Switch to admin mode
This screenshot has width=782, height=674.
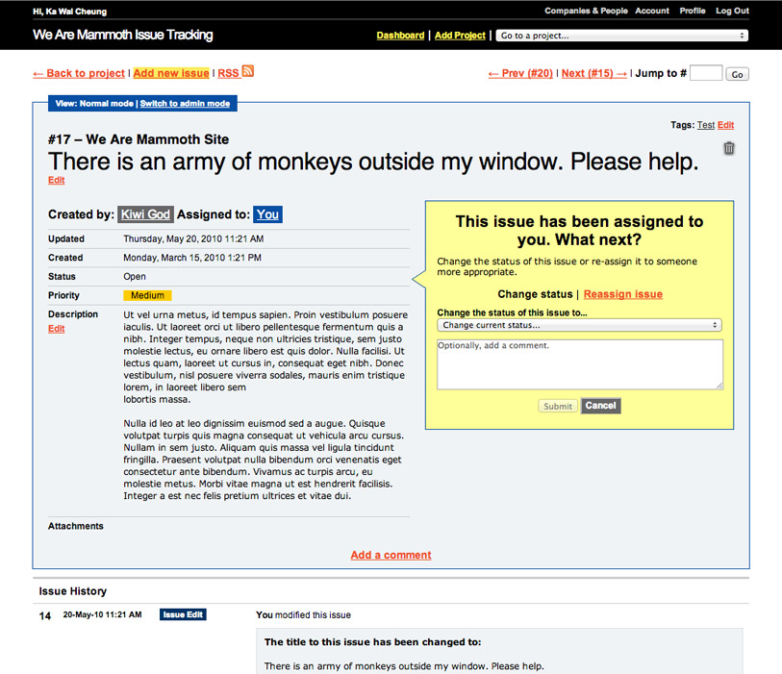point(185,104)
